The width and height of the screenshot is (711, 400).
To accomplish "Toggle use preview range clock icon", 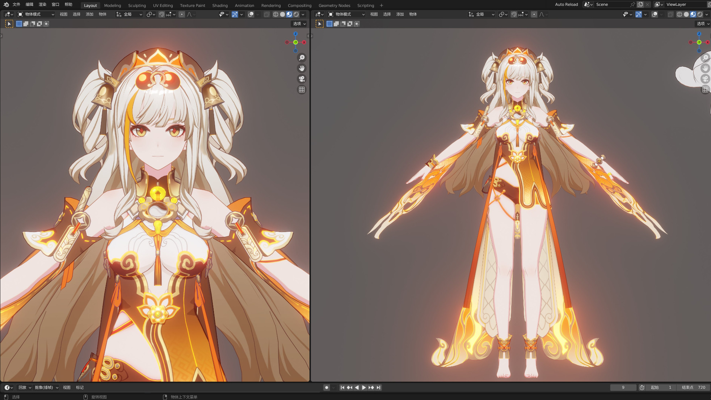I will tap(642, 387).
